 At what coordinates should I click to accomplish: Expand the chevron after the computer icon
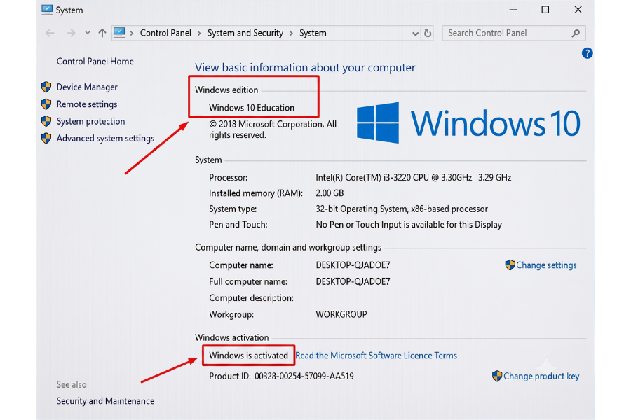(132, 34)
